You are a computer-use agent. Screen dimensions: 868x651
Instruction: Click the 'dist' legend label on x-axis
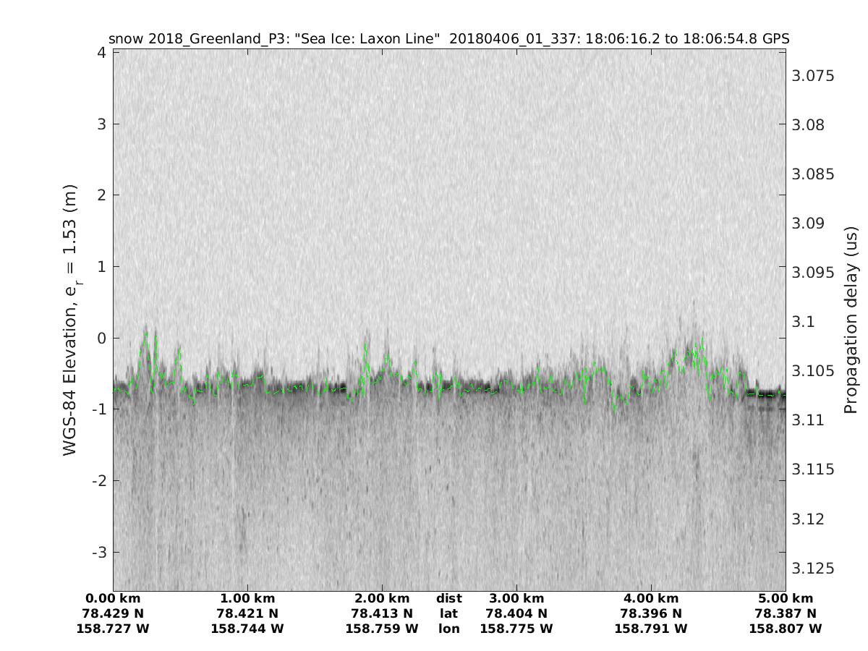(449, 599)
